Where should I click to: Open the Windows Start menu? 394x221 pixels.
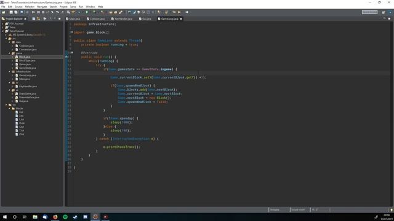5,217
